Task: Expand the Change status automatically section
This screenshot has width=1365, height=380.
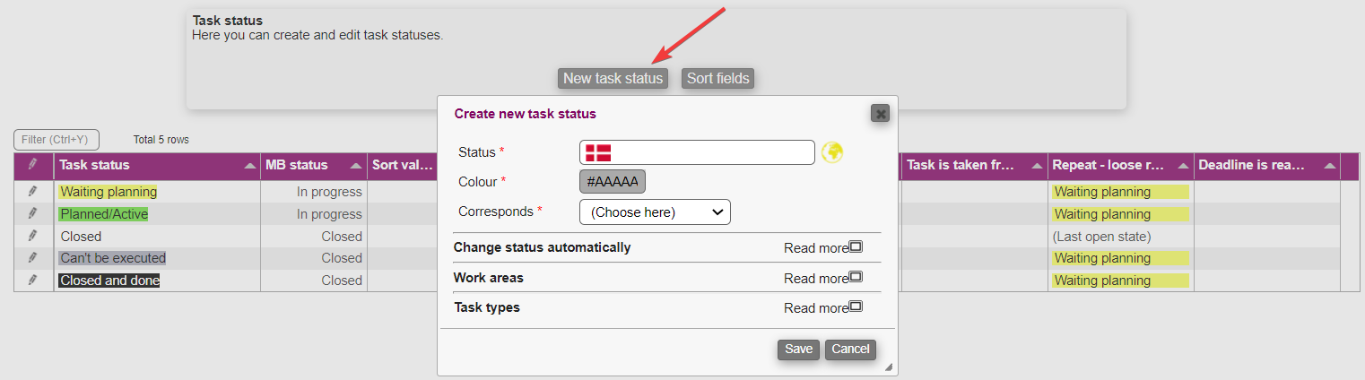Action: point(542,247)
